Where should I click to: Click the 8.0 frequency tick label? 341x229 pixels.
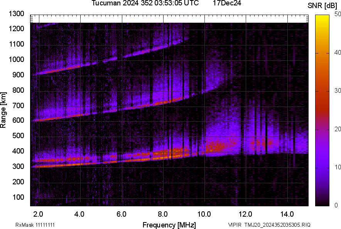point(163,214)
